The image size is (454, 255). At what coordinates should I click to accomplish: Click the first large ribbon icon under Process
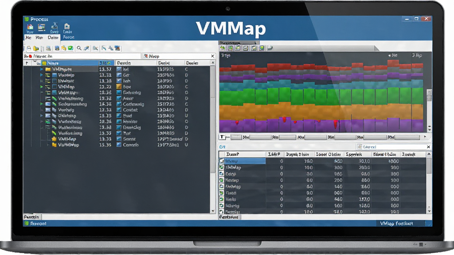[x=30, y=28]
